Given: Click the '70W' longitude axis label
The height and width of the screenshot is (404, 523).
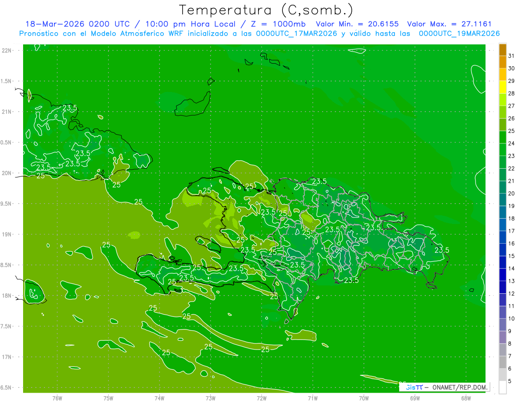Looking at the screenshot, I should pyautogui.click(x=363, y=398).
